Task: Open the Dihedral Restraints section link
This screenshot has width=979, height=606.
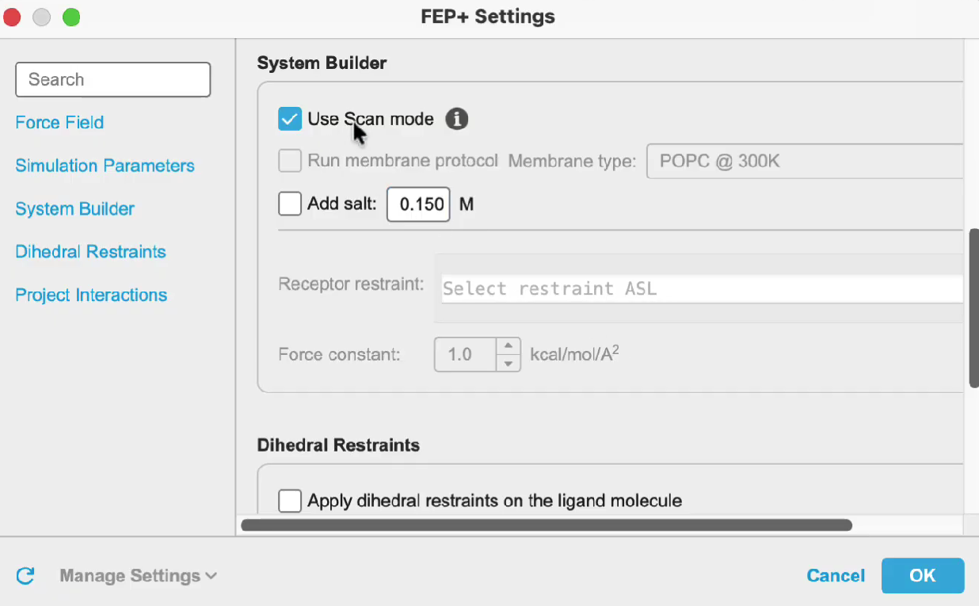Action: (x=90, y=252)
